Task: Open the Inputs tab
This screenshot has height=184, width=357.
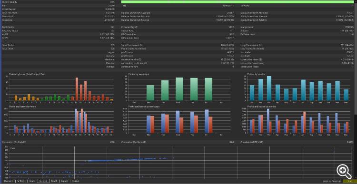Action: (x=32, y=181)
